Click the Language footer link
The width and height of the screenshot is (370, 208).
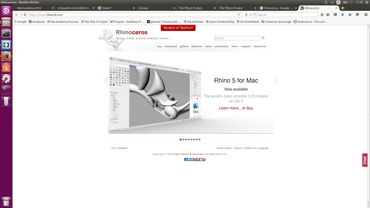[x=263, y=148]
